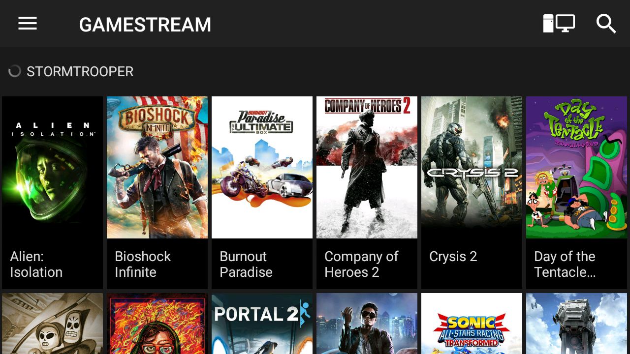Open the cover with man in sunglasses
The image size is (630, 354).
[367, 324]
